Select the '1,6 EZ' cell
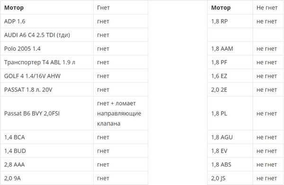Screen dimensions: 284x185 [x=230, y=76]
